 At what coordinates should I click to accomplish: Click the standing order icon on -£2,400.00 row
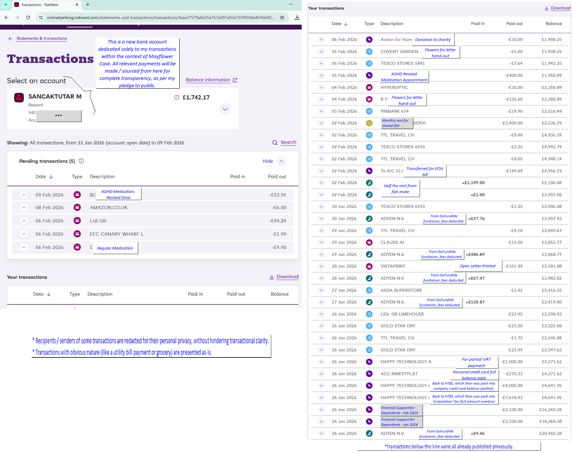(369, 123)
